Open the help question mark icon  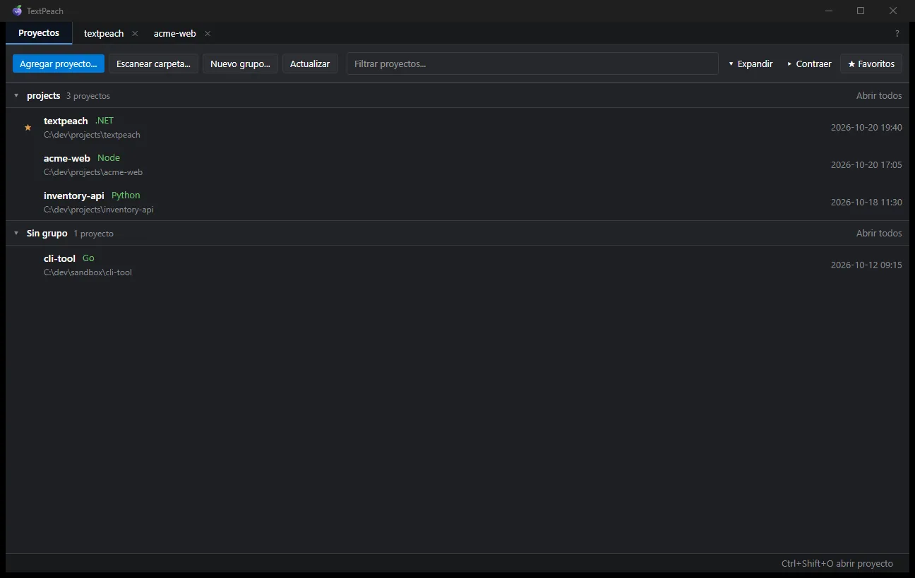(x=897, y=34)
